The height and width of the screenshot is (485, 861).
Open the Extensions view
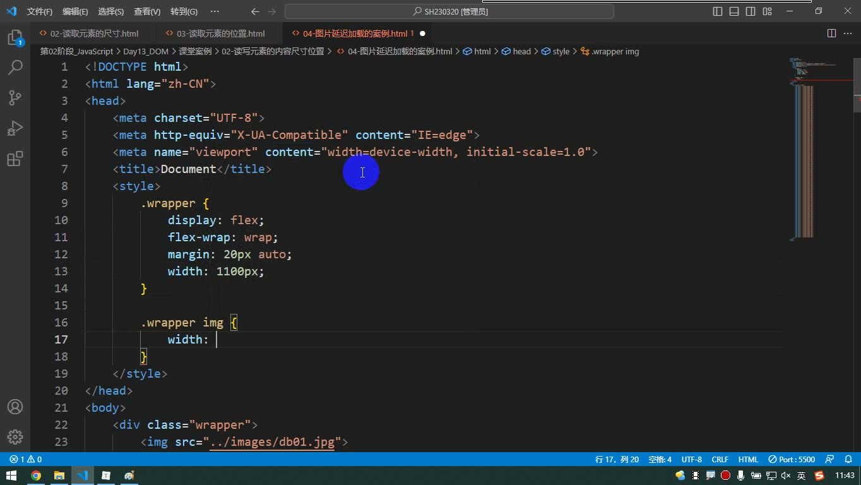coord(15,159)
